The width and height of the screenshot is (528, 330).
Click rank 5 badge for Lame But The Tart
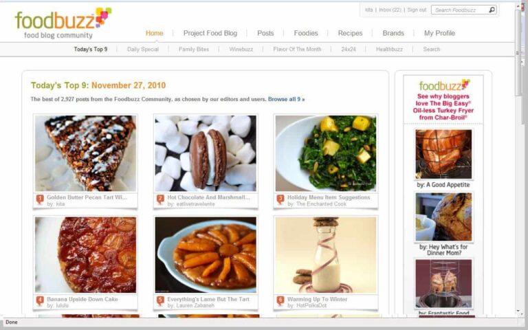tap(160, 301)
